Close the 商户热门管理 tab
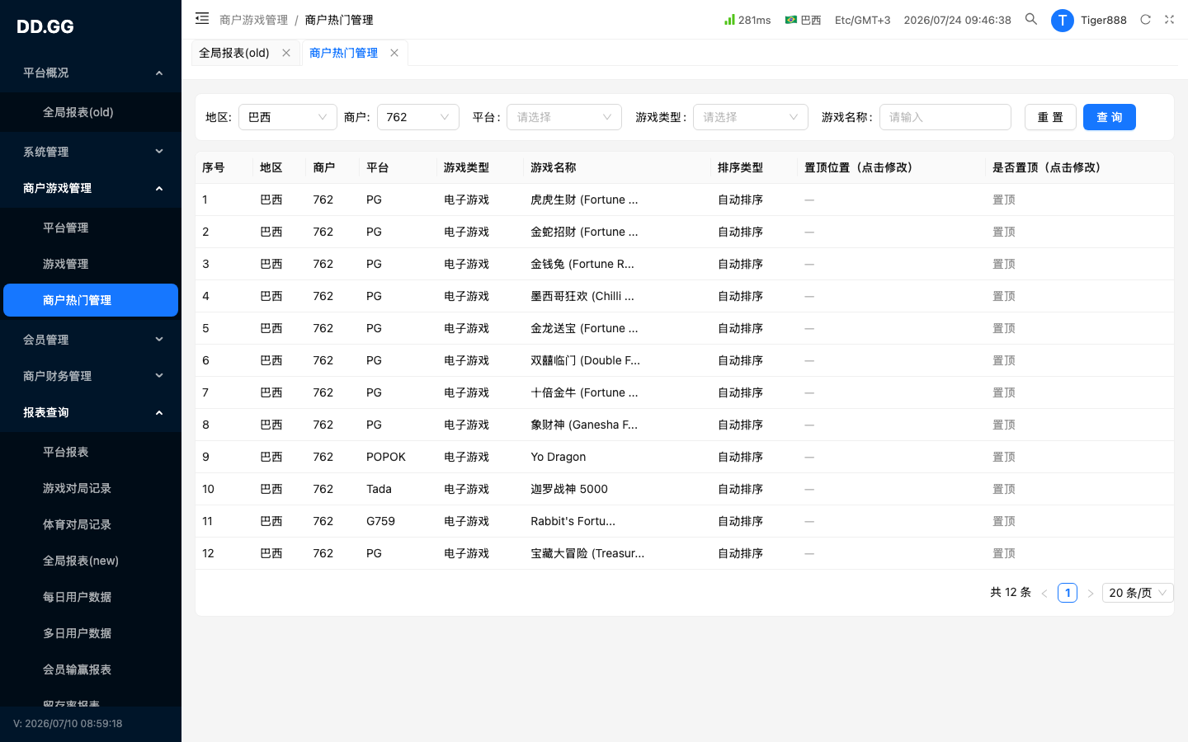 [394, 53]
